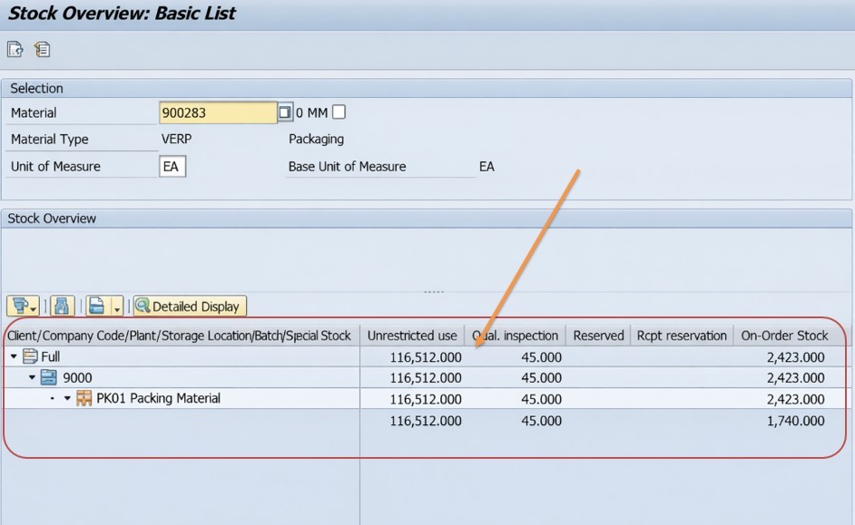Click the filter funnel icon in stock toolbar
855x525 pixels.
[19, 306]
